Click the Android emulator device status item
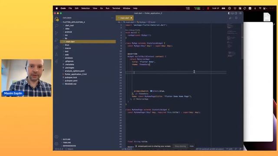The width and height of the screenshot is (278, 156). click(210, 149)
